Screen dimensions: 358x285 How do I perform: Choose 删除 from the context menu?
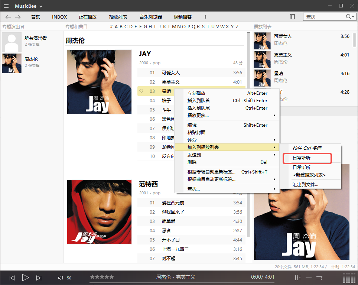(x=227, y=162)
